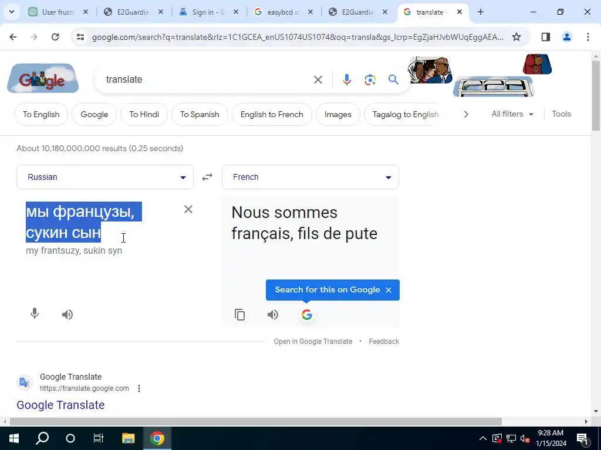Show more search filter chips
The width and height of the screenshot is (601, 450).
pyautogui.click(x=465, y=114)
